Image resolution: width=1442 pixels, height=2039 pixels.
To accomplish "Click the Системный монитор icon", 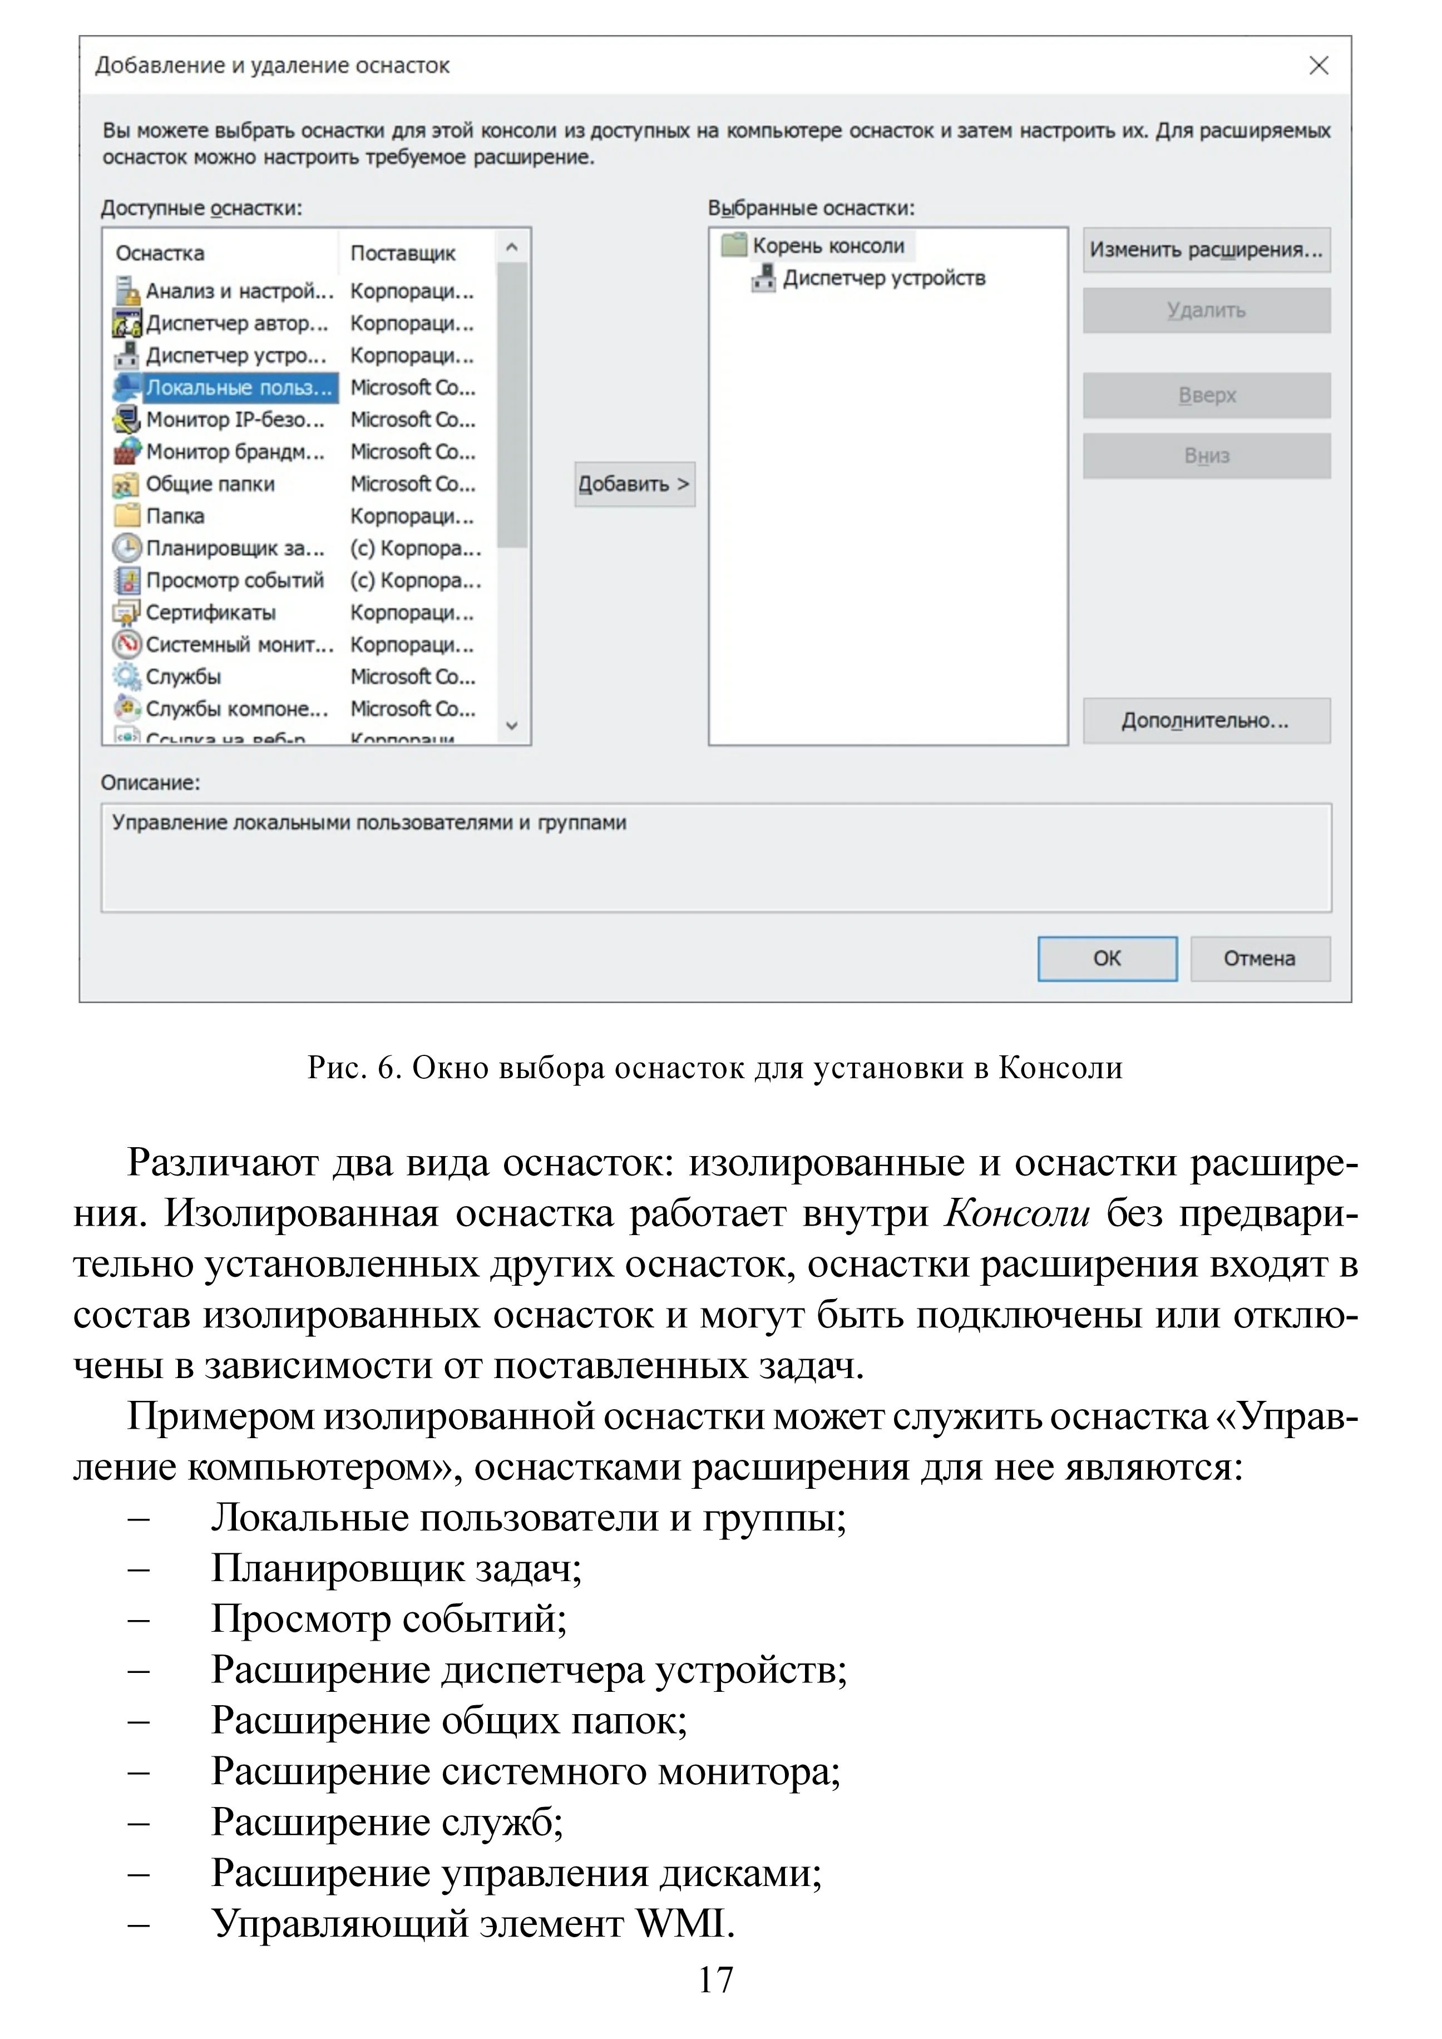I will pos(127,644).
